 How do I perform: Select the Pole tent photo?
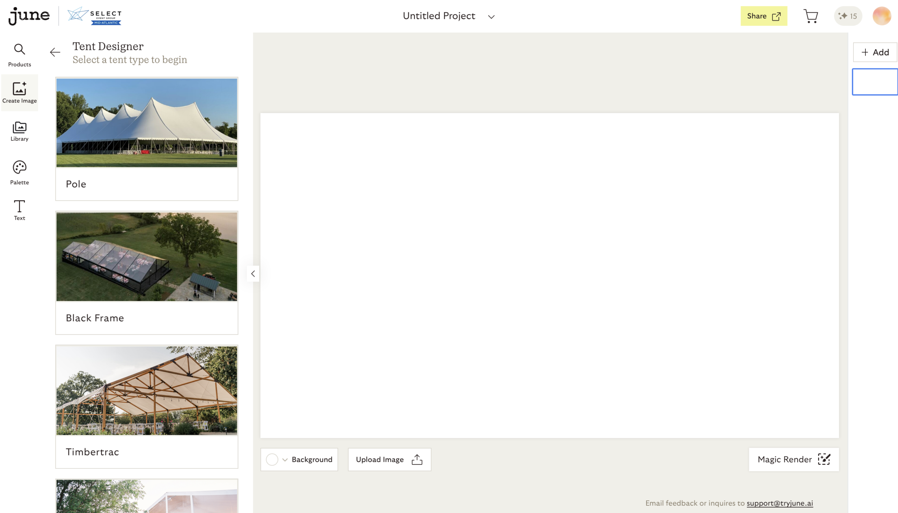point(147,122)
